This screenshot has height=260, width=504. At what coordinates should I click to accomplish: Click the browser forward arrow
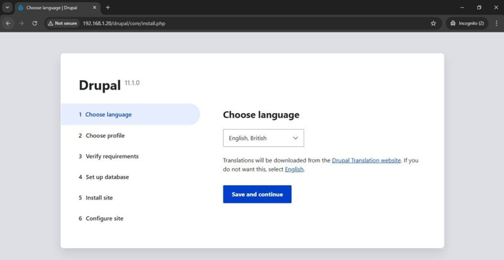pyautogui.click(x=21, y=23)
